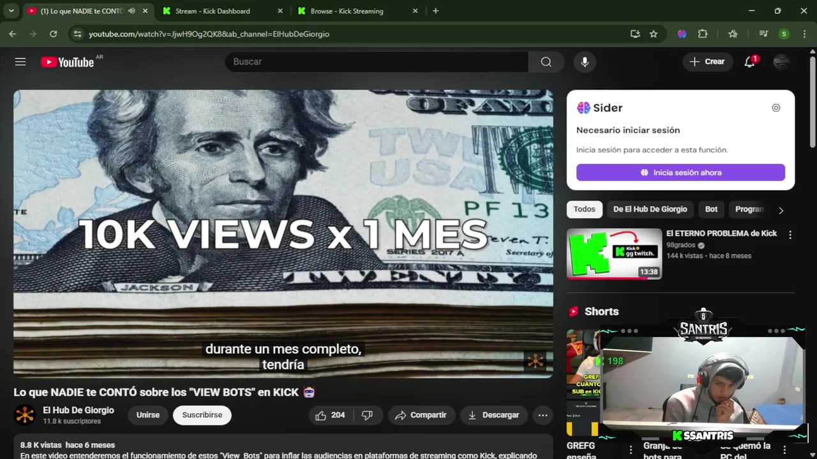The width and height of the screenshot is (817, 459).
Task: Click the Crear button
Action: [x=708, y=62]
